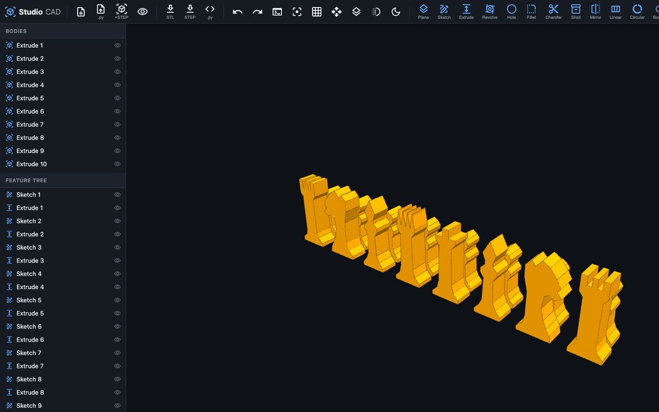Select the Plane tool
This screenshot has width=659, height=412.
tap(423, 11)
